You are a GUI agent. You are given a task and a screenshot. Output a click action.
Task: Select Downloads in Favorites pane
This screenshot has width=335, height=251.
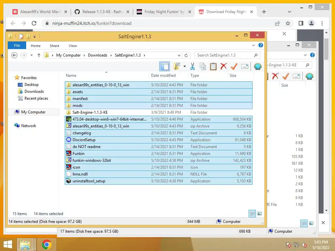[34, 92]
